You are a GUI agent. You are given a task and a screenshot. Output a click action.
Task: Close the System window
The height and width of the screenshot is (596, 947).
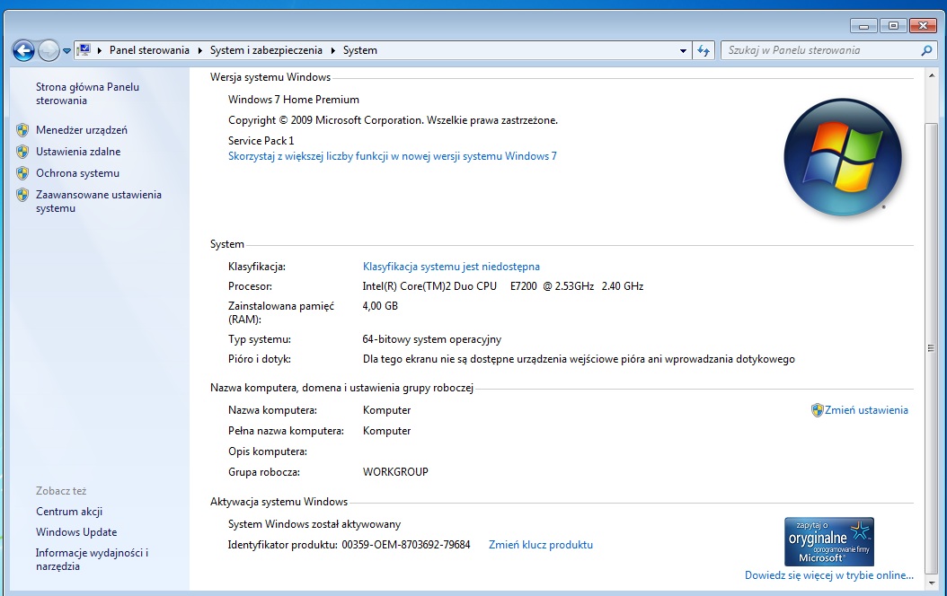(923, 26)
